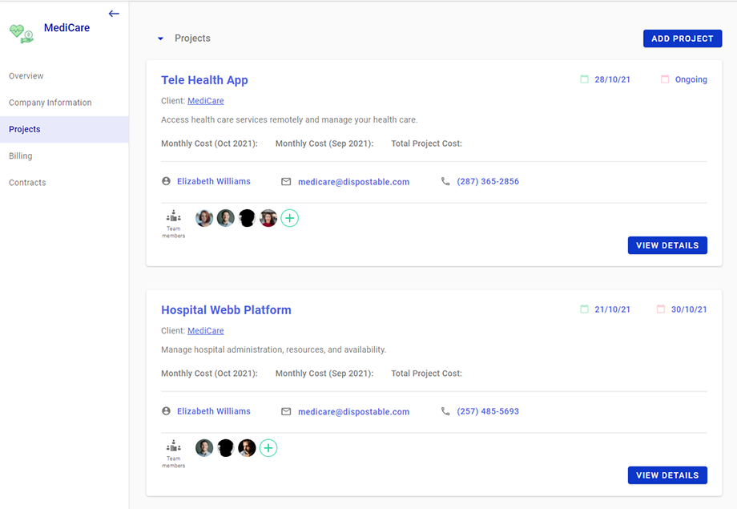Click Total Project Cost label in Tele Health App
Screen dimensions: 737x509
pyautogui.click(x=426, y=143)
